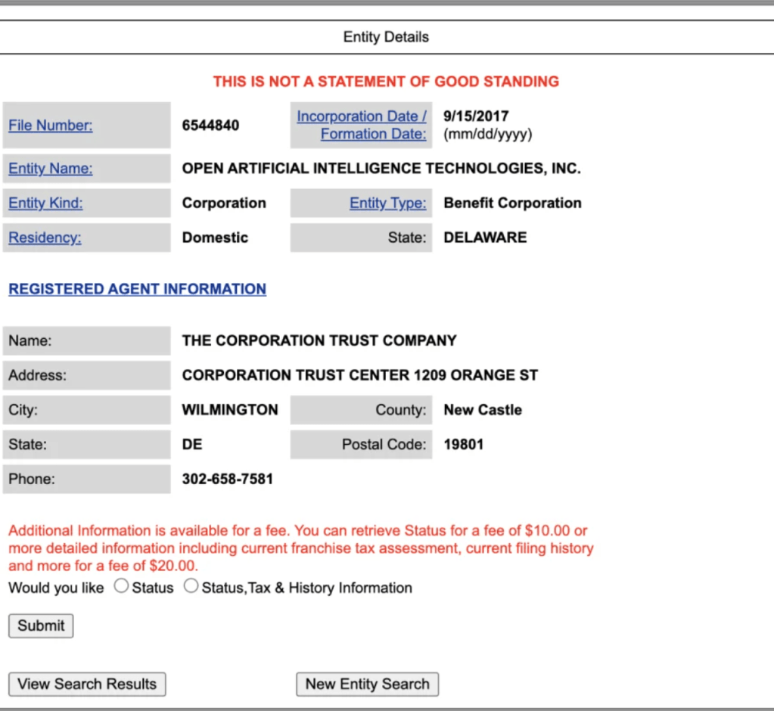774x711 pixels.
Task: Click the agent phone number 302-658-7581
Action: 228,479
